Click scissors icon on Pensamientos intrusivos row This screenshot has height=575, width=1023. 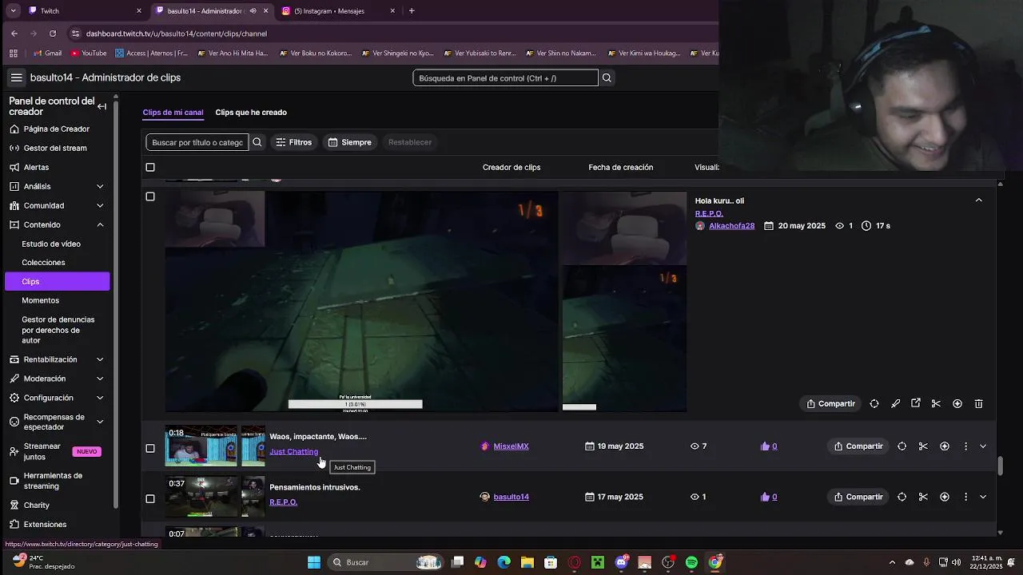click(923, 497)
